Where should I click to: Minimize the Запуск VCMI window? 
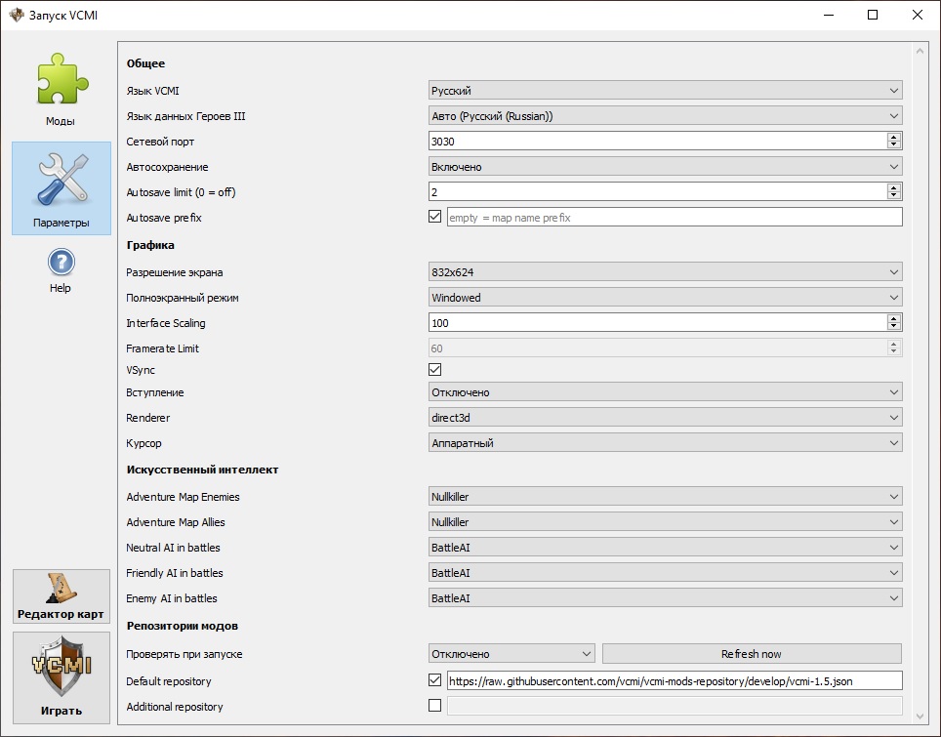pos(829,15)
